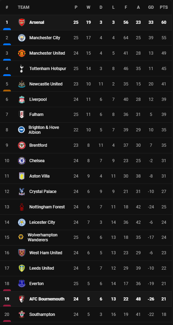Click the Liverpool club crest
The image size is (173, 325).
click(x=22, y=99)
